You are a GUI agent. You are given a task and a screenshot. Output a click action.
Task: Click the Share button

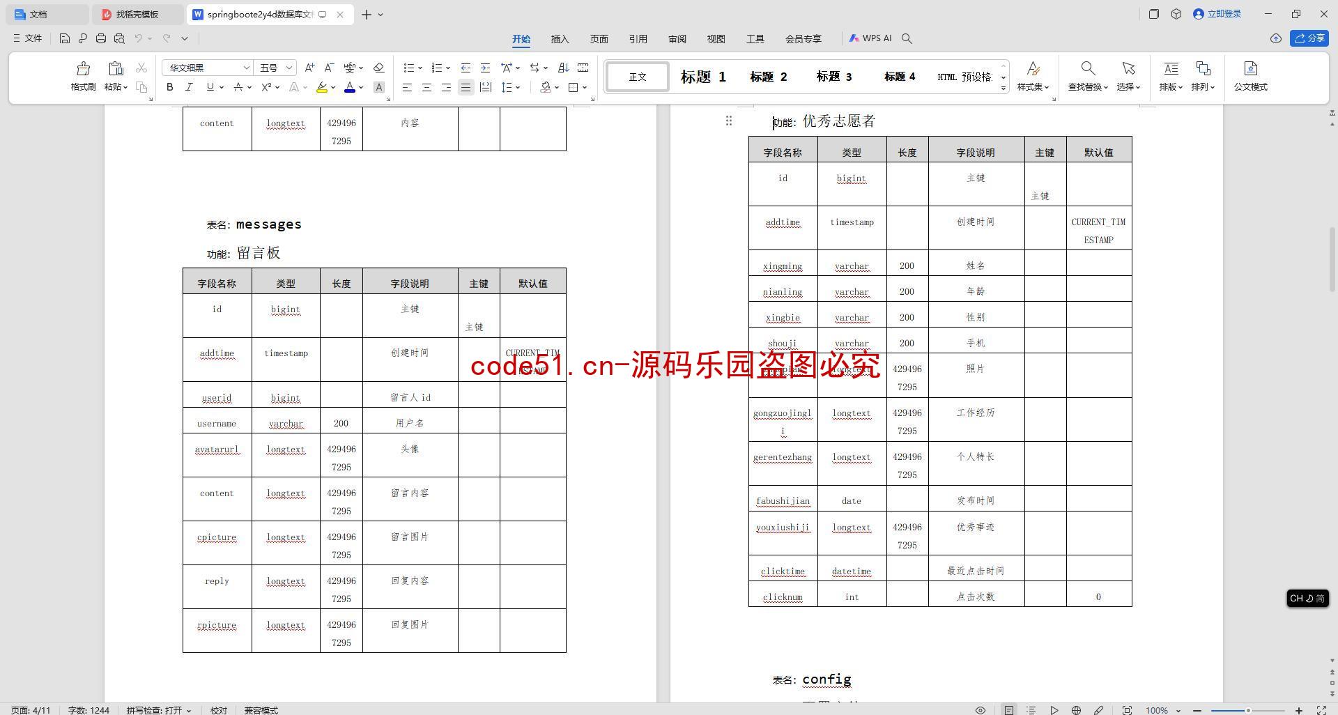click(1309, 38)
